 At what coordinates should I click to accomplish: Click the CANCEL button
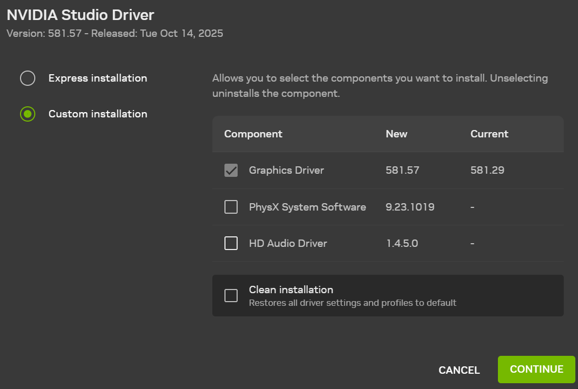(x=459, y=370)
